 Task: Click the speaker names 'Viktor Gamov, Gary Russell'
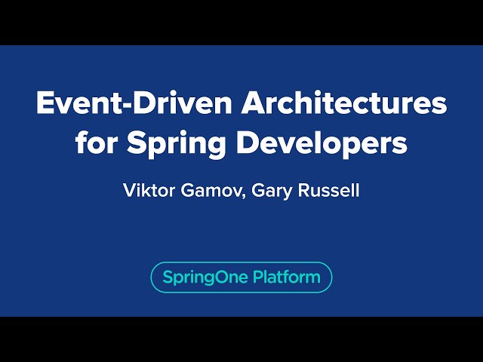point(241,191)
